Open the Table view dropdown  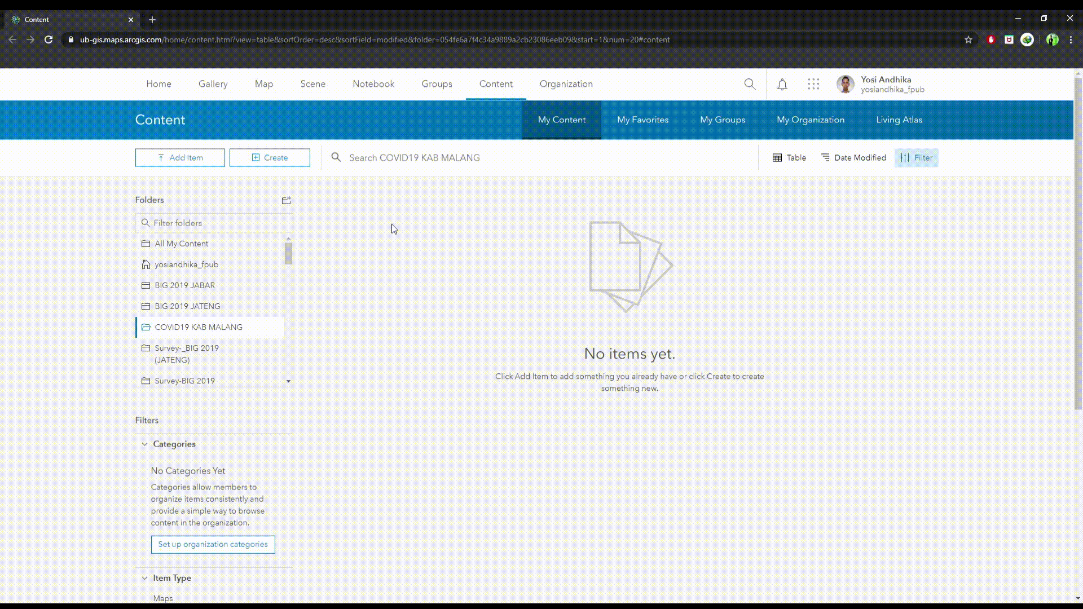coord(789,158)
